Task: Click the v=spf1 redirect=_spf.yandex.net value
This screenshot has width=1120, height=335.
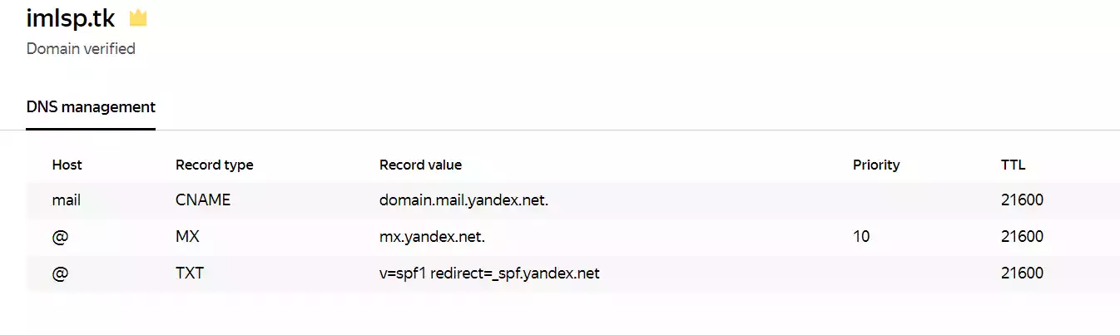Action: click(x=489, y=273)
